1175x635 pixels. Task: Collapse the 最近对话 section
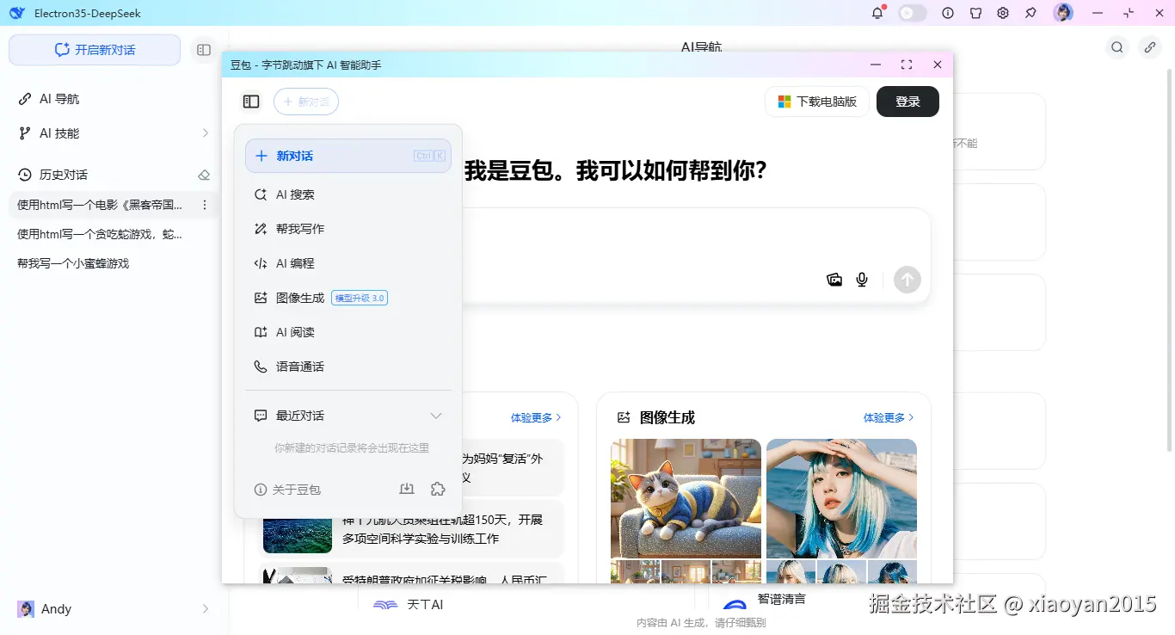tap(436, 415)
